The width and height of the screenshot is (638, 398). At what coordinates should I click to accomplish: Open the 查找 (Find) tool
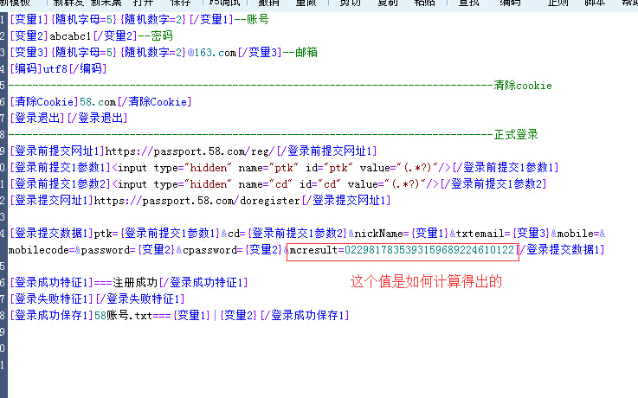coord(469,3)
